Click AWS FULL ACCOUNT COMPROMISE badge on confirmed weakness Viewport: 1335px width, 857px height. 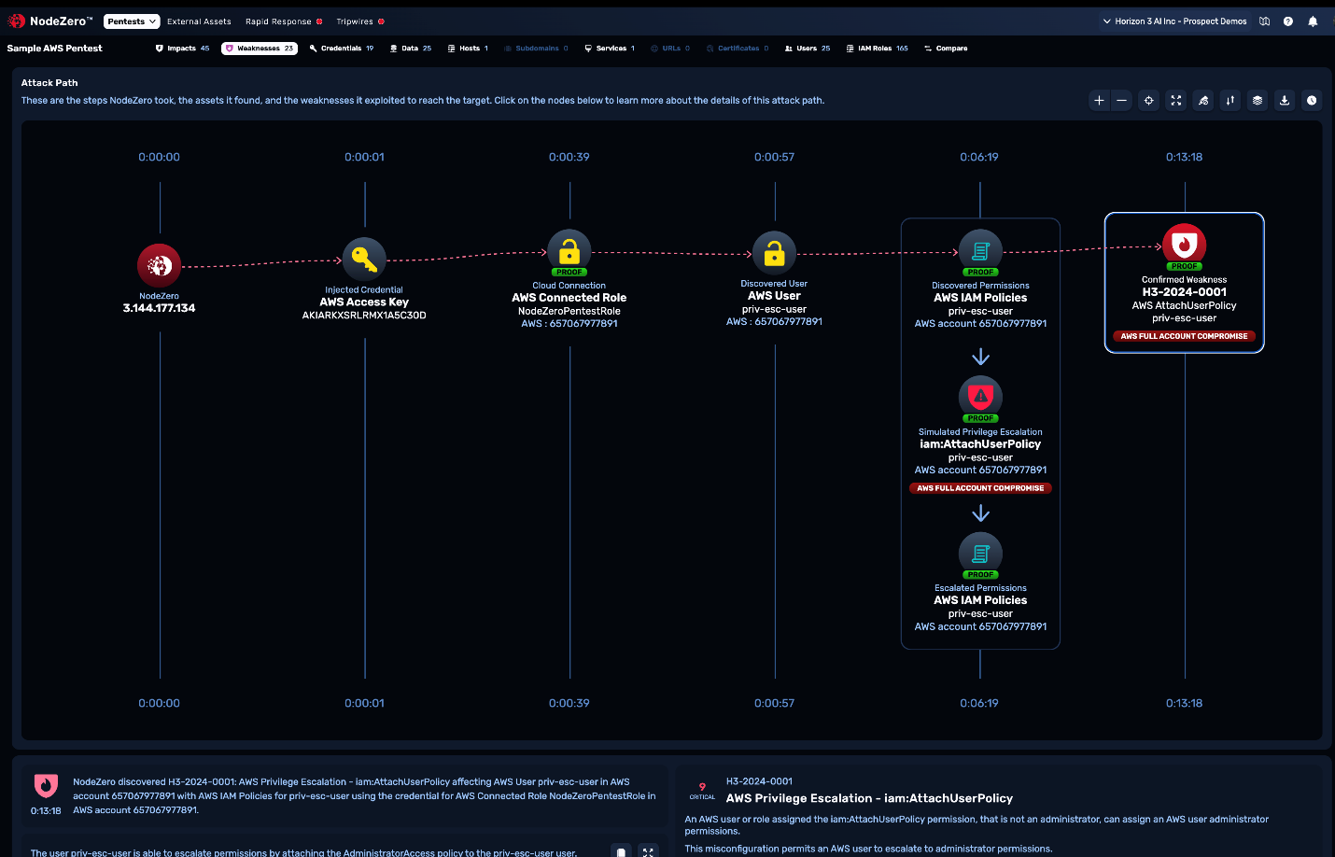(x=1184, y=336)
